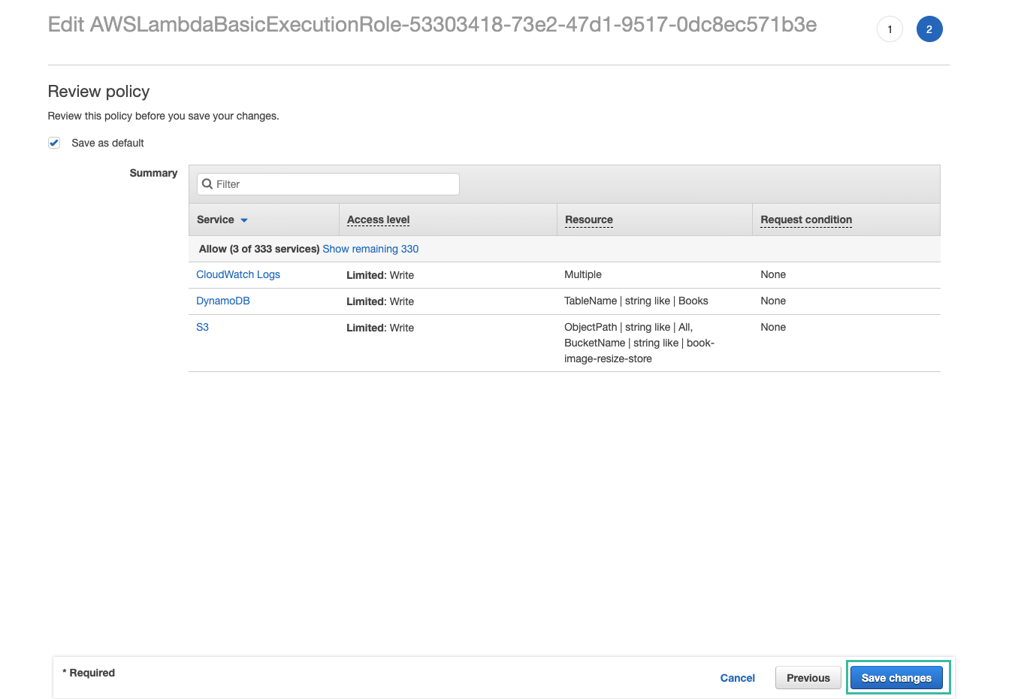
Task: Open the DynamoDB service details
Action: [x=223, y=301]
